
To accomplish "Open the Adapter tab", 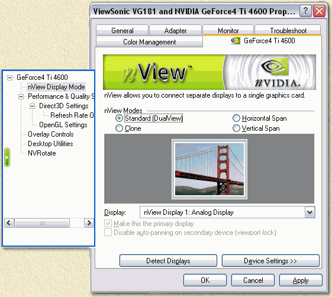I will (175, 30).
